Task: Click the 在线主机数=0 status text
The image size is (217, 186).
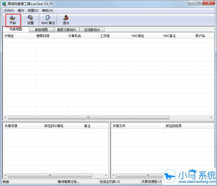Action: (110, 181)
